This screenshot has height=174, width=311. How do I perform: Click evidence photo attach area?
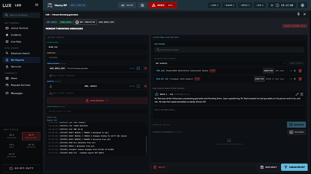click(x=229, y=142)
